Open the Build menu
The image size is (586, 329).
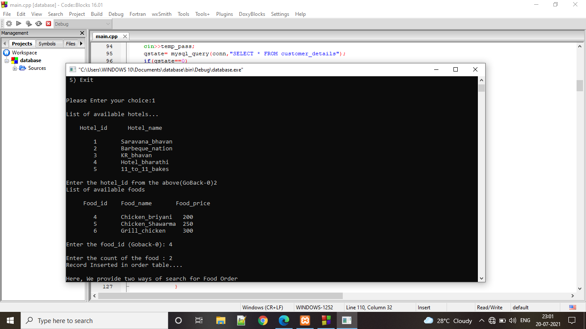97,14
